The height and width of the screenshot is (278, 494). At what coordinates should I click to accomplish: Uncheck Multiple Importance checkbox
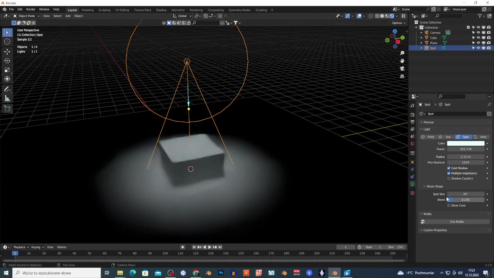tap(449, 173)
